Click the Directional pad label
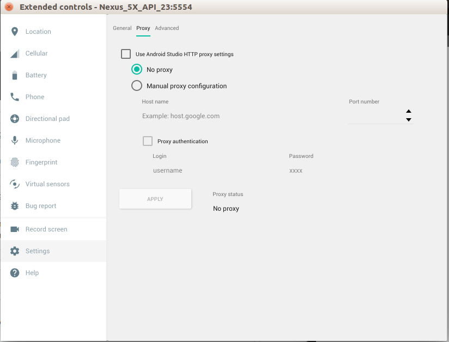The width and height of the screenshot is (449, 342). coord(47,119)
